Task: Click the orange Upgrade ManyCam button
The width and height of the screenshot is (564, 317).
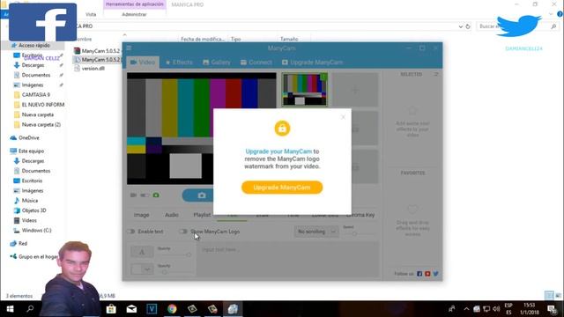Action: [282, 188]
